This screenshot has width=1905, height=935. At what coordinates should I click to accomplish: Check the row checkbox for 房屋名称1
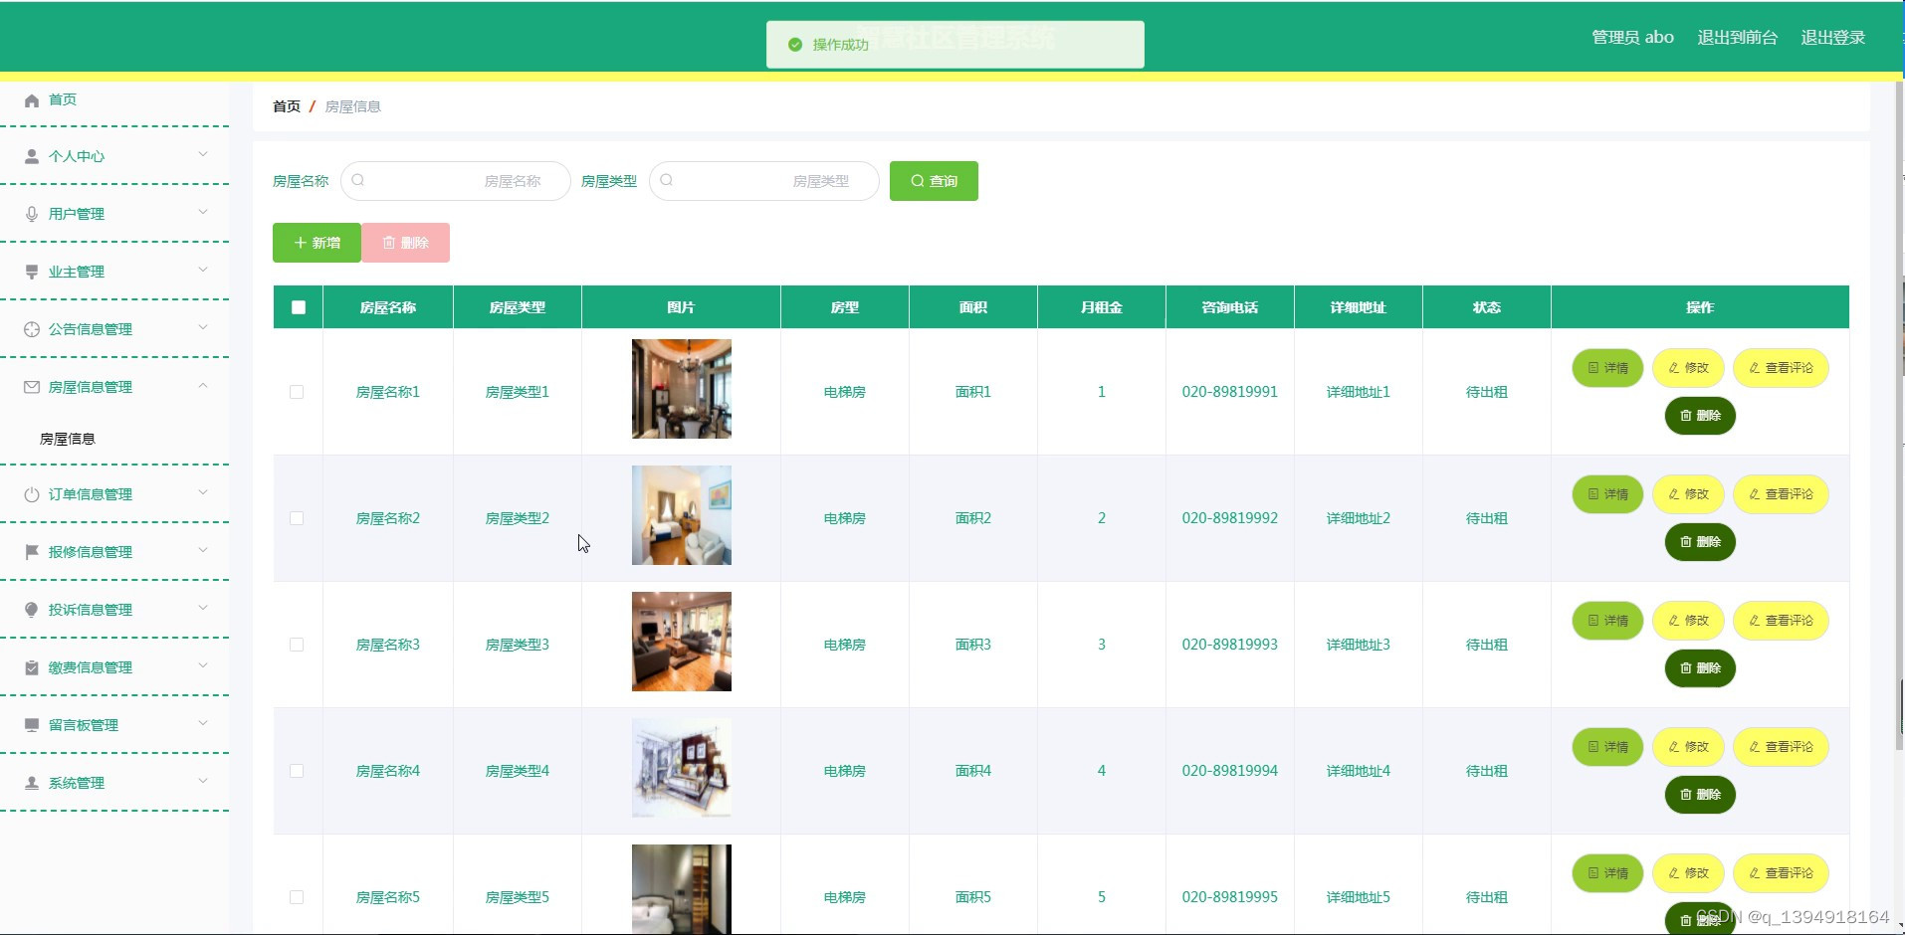point(297,392)
